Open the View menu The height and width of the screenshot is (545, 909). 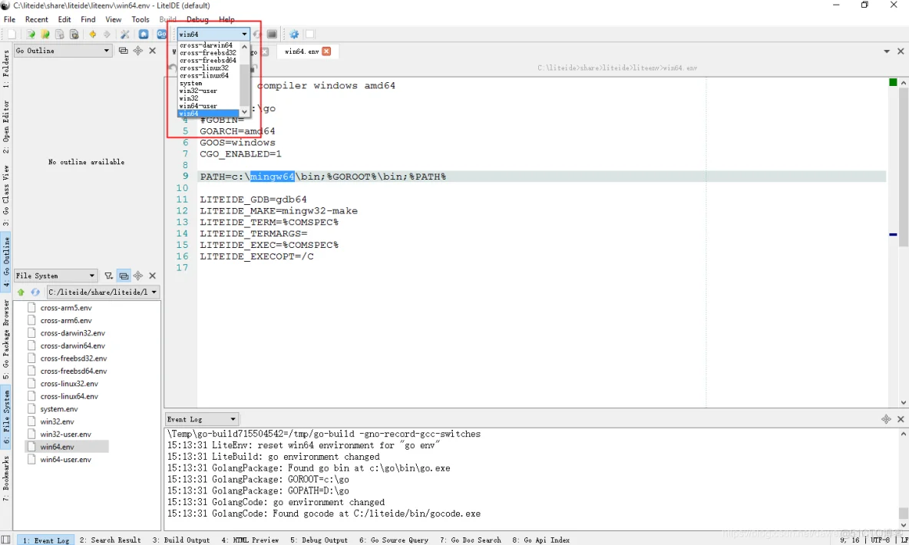tap(113, 19)
